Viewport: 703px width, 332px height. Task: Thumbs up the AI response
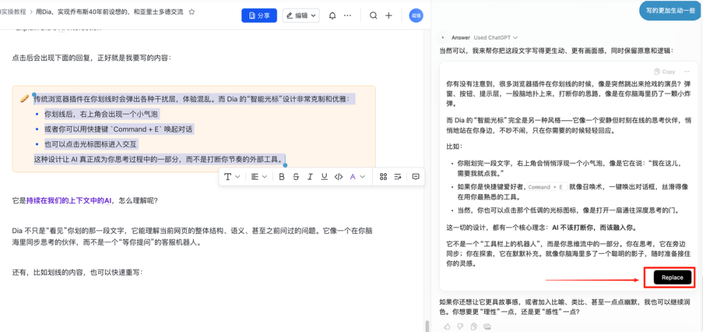tap(447, 325)
